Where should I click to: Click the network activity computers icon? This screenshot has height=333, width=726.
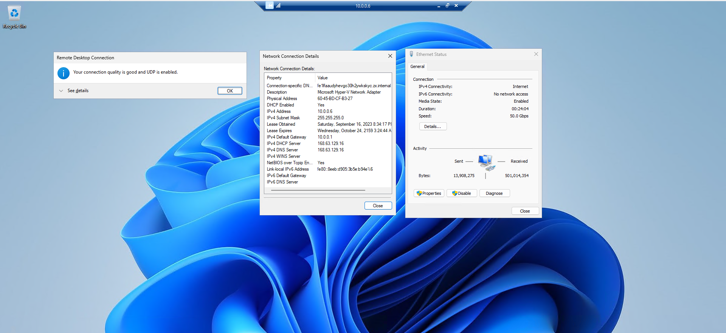[486, 162]
